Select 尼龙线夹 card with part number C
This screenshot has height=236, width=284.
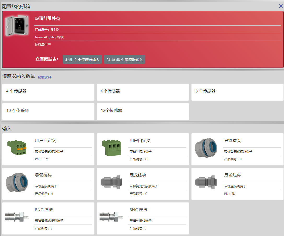143,184
